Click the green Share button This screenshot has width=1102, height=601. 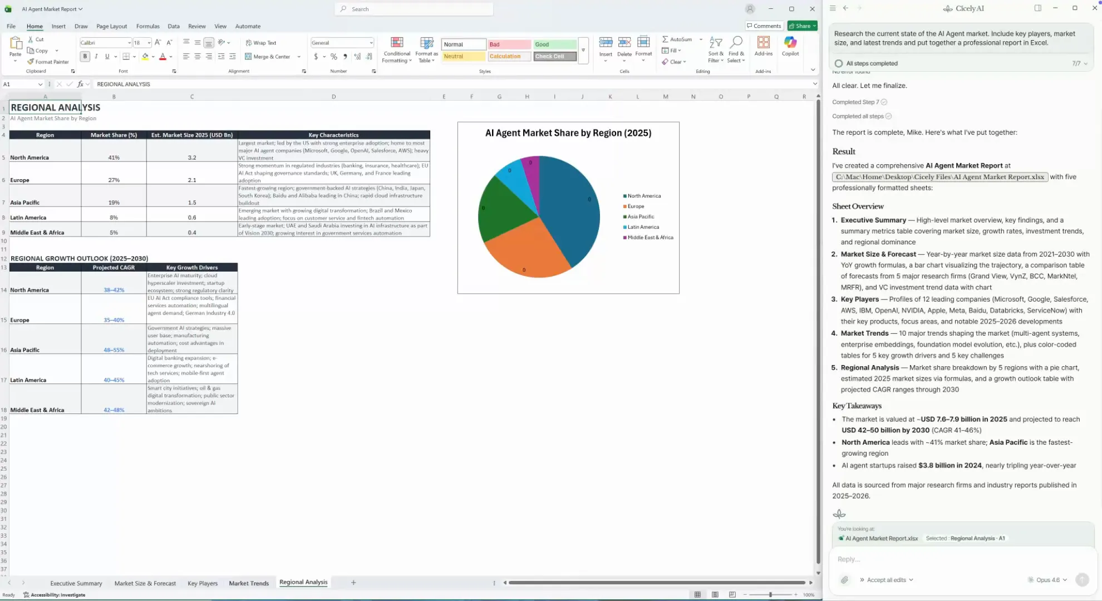tap(802, 26)
